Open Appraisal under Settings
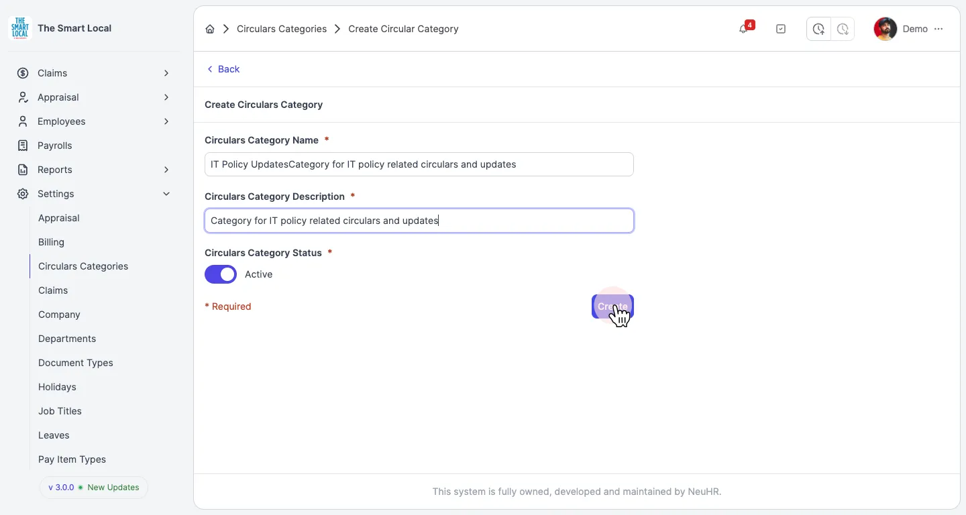Image resolution: width=966 pixels, height=515 pixels. tap(59, 218)
